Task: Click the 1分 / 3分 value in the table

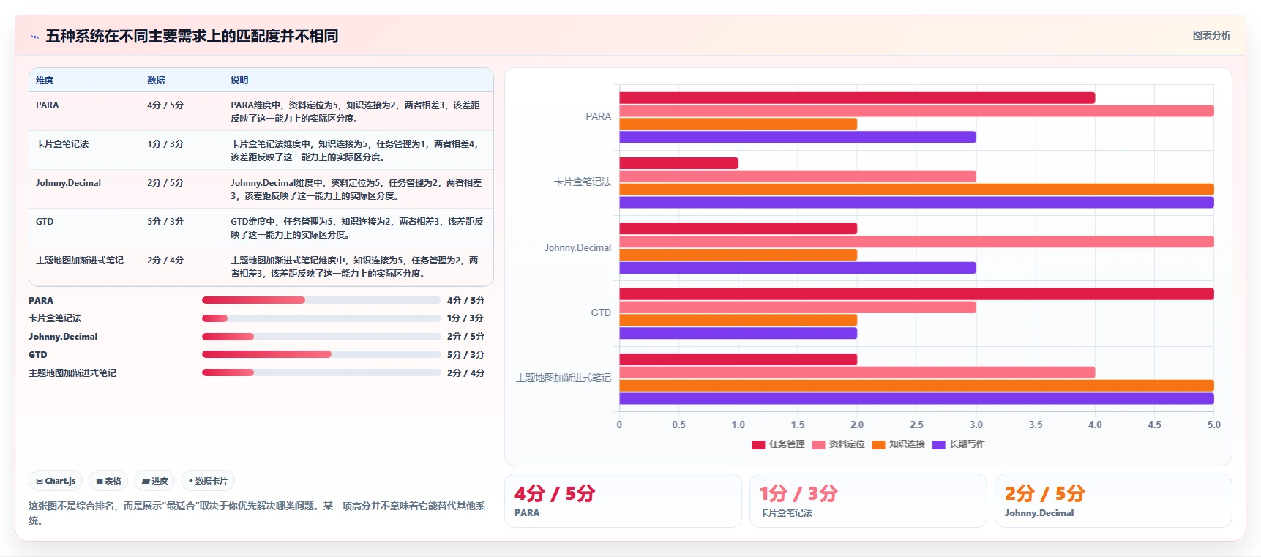Action: click(x=165, y=144)
